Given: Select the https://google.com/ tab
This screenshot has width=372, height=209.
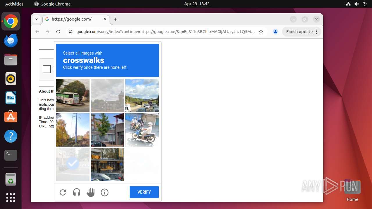Looking at the screenshot, I should pyautogui.click(x=76, y=19).
